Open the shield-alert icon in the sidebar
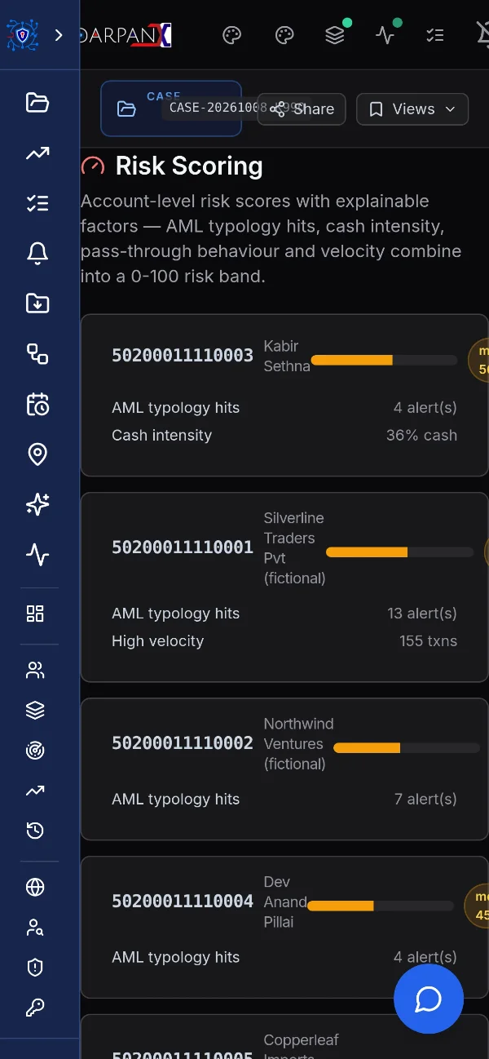Screen dimensions: 489x1059 point(35,968)
